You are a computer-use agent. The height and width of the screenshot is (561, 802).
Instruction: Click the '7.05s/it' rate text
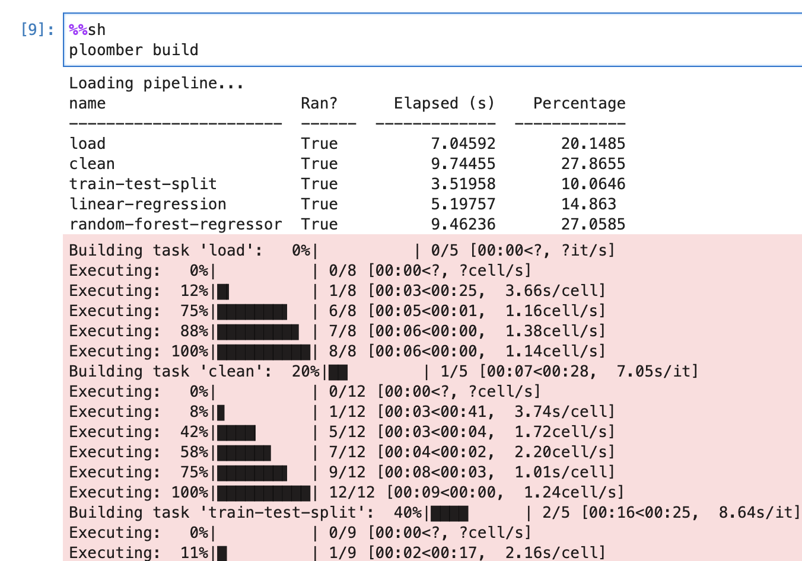[x=653, y=371]
